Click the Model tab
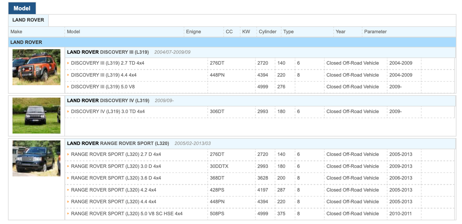This screenshot has width=462, height=224. coord(22,8)
